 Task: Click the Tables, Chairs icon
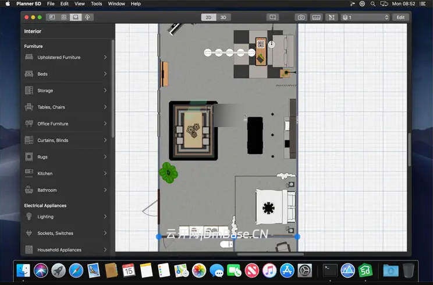tap(29, 107)
